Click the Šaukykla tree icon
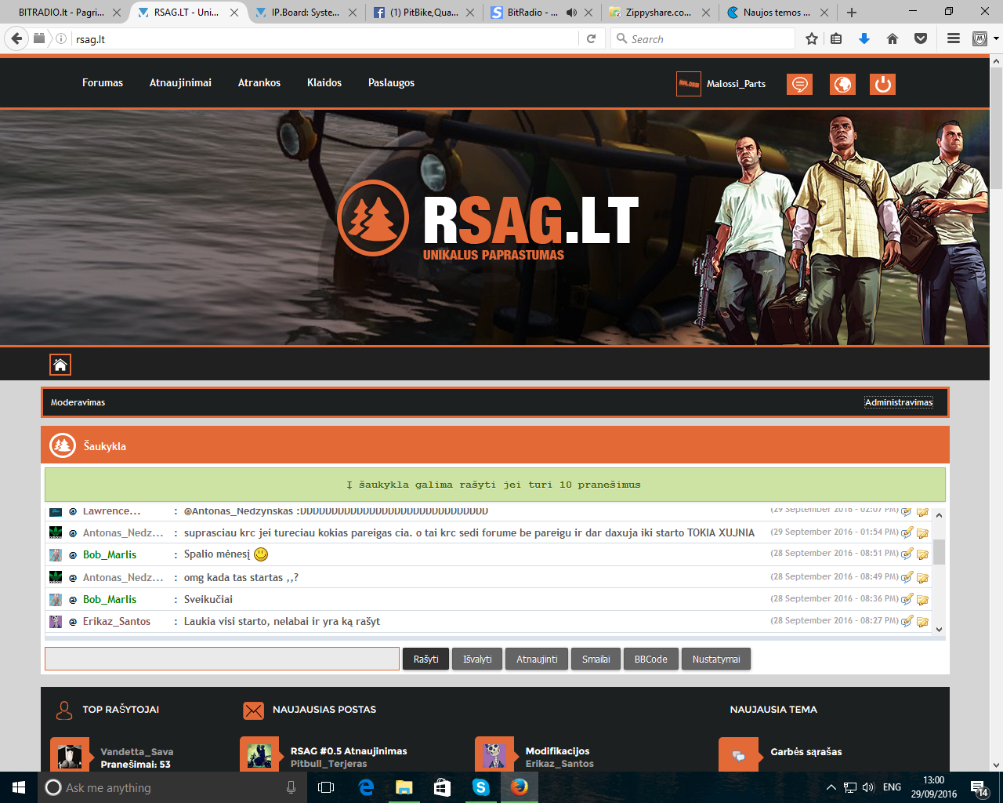The width and height of the screenshot is (1003, 803). click(63, 445)
